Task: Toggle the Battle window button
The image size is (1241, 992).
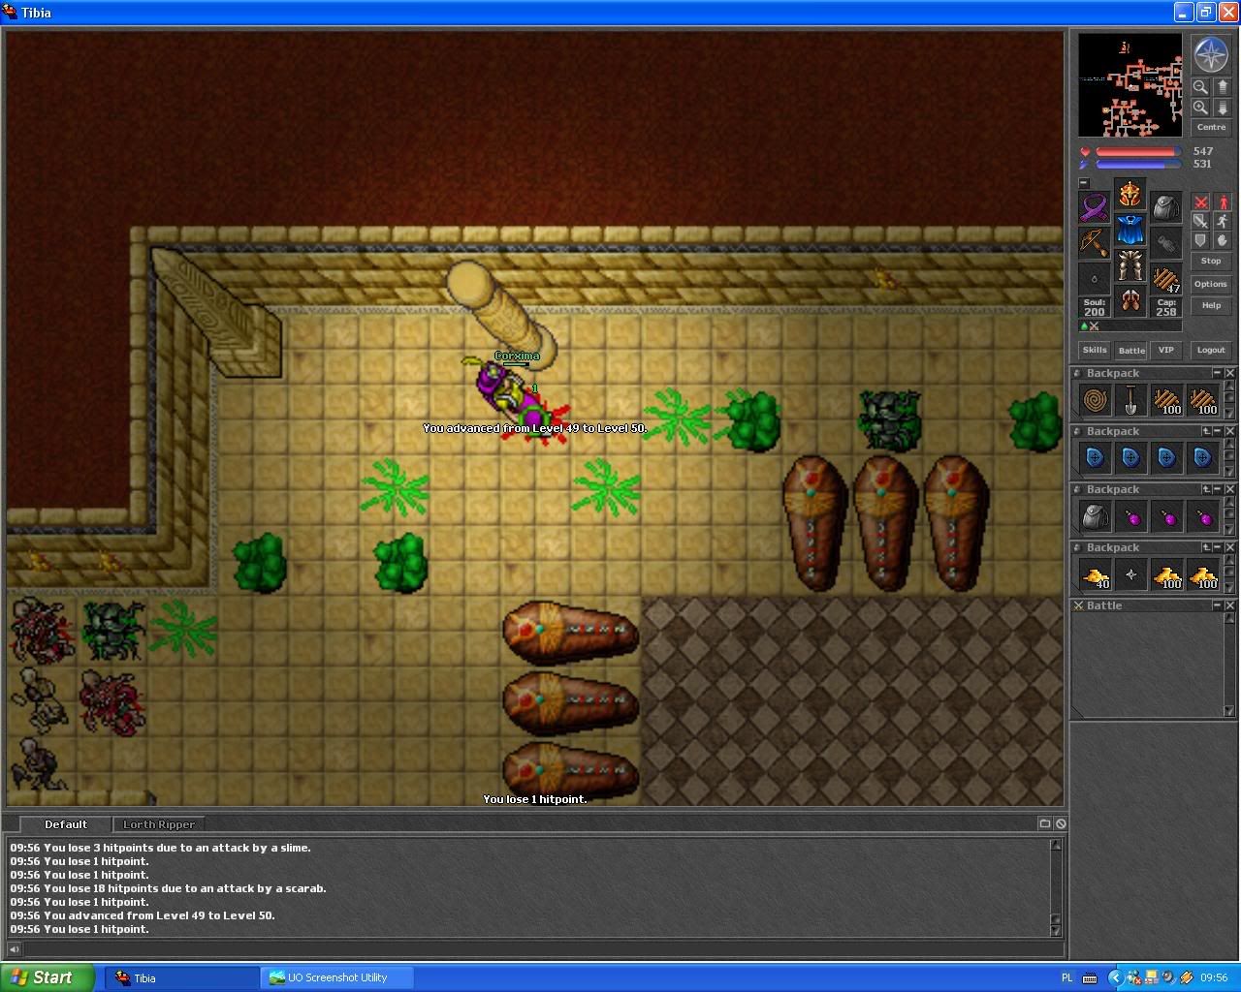Action: pos(1130,350)
